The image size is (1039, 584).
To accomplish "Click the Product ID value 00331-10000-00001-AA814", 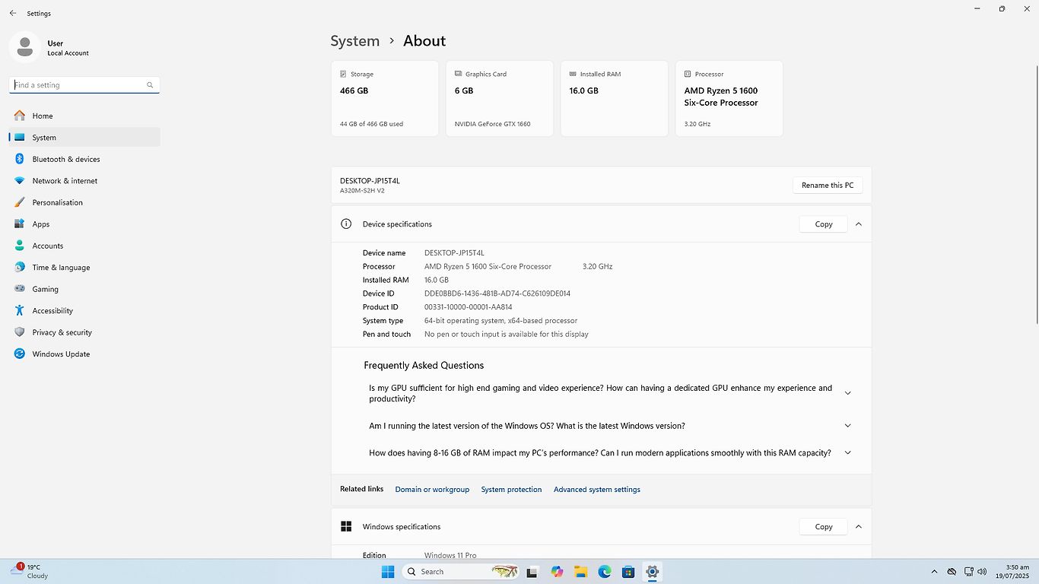I will 469,307.
